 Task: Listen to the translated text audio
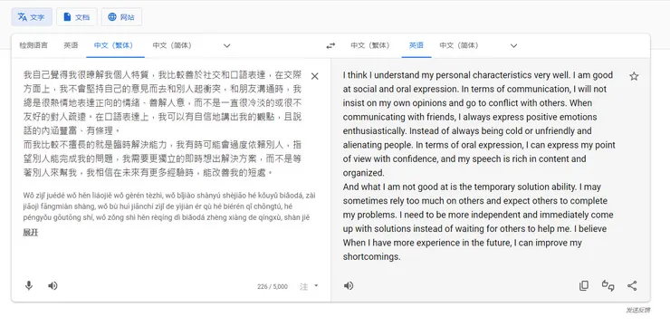(x=349, y=286)
